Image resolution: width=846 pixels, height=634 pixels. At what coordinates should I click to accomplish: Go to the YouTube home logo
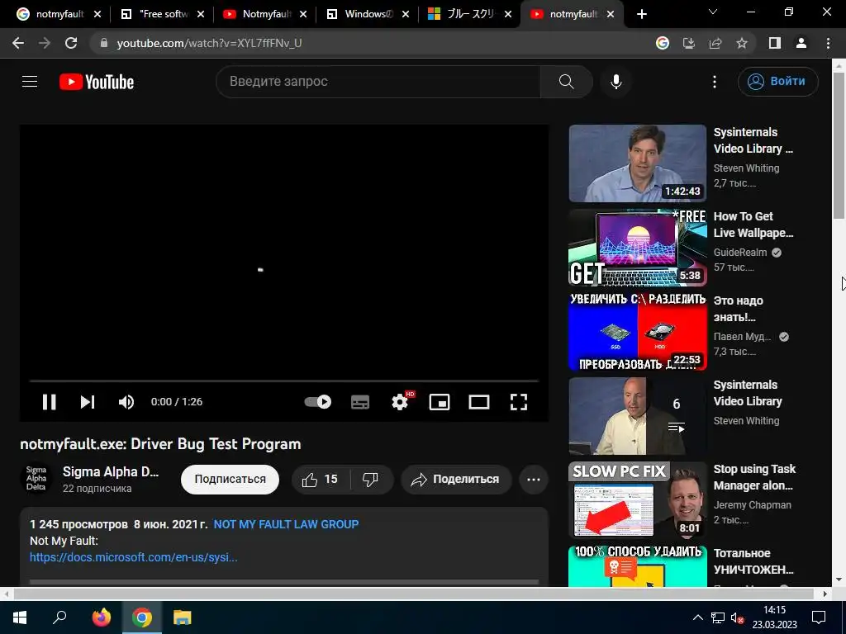[97, 82]
